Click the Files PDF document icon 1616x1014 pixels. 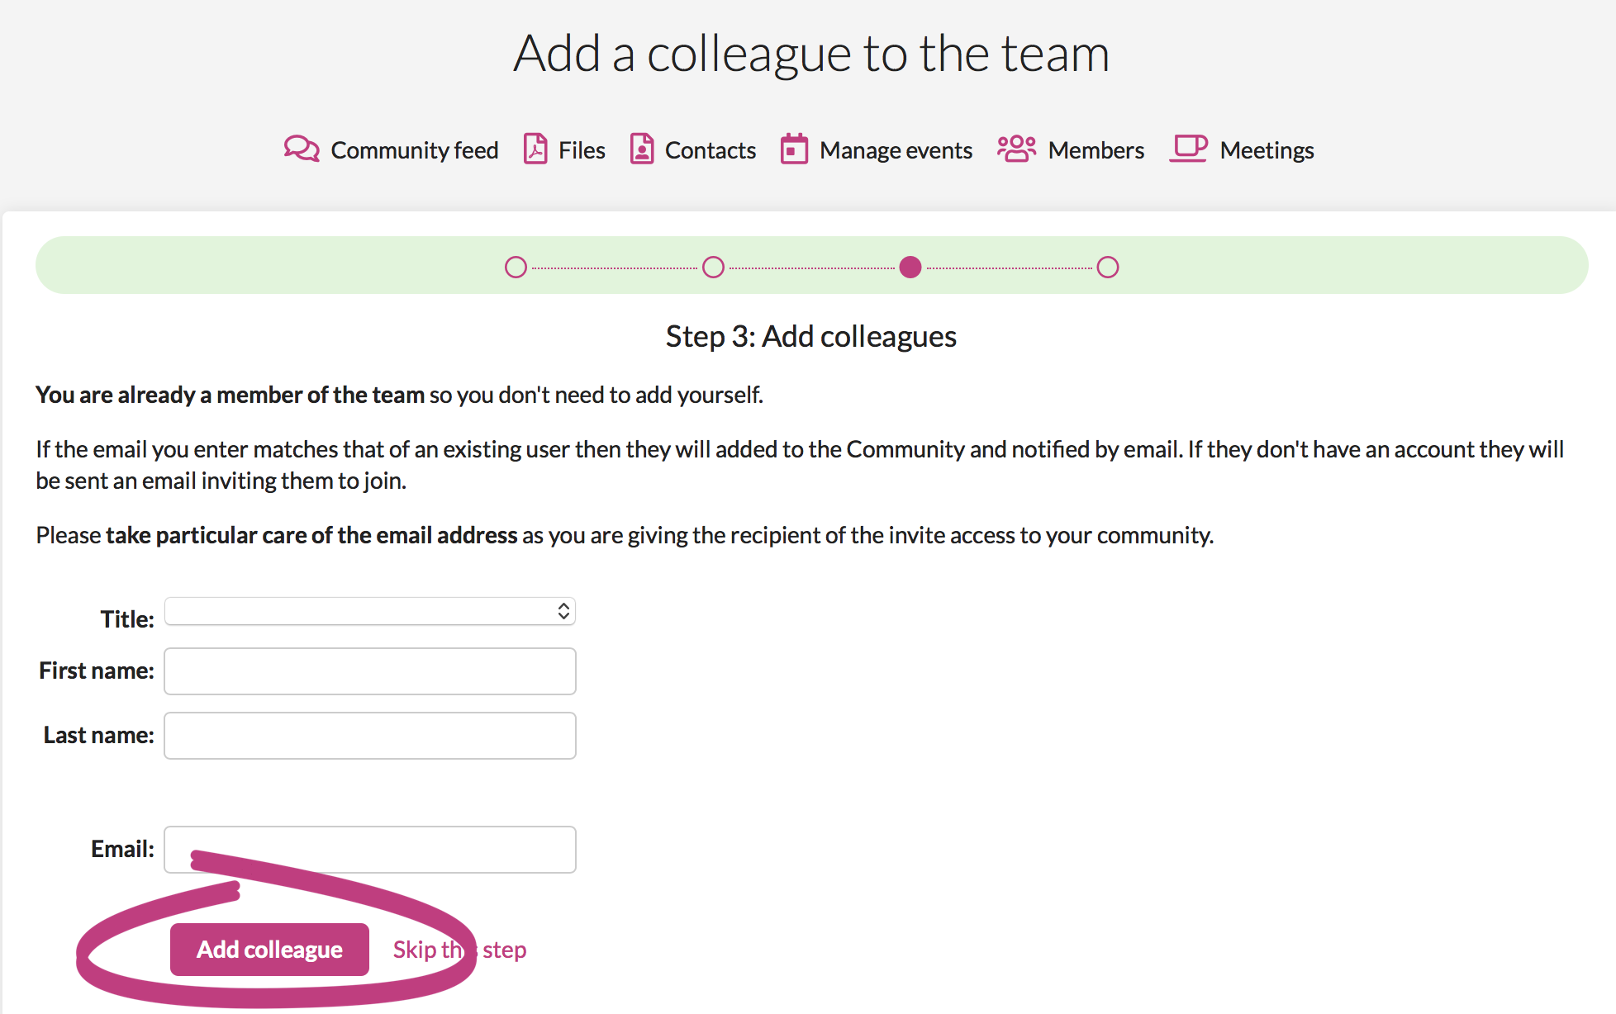coord(535,149)
